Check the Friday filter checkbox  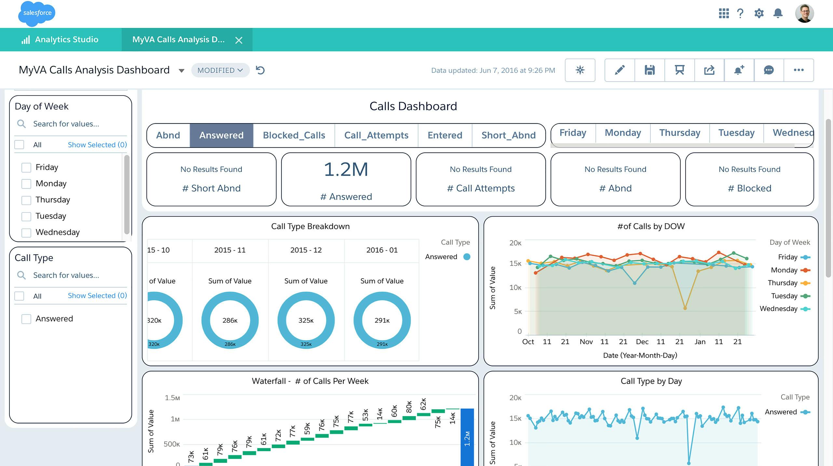tap(26, 167)
